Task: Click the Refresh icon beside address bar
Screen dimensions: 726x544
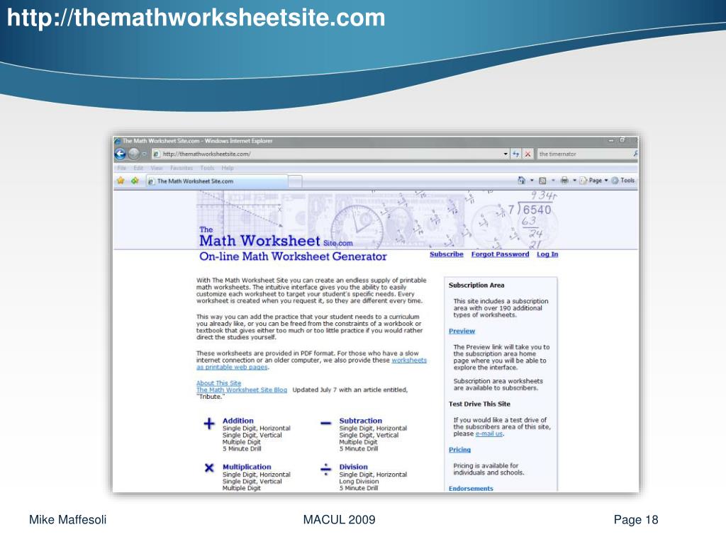Action: click(x=516, y=154)
